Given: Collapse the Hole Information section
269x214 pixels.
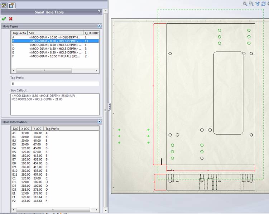Looking at the screenshot, I should (x=99, y=122).
